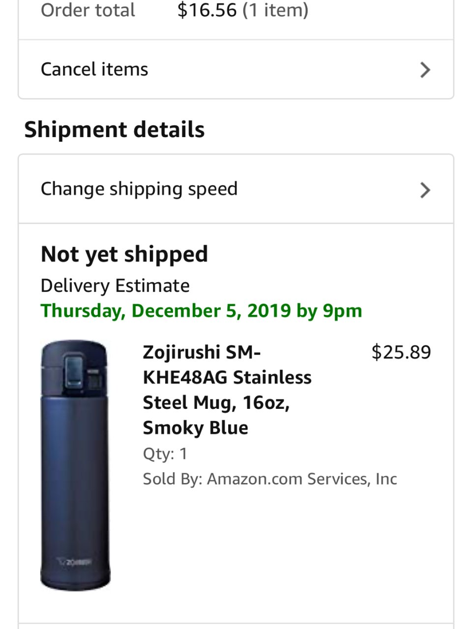The image size is (472, 629).
Task: Select the Change shipping speed label
Action: click(x=139, y=189)
